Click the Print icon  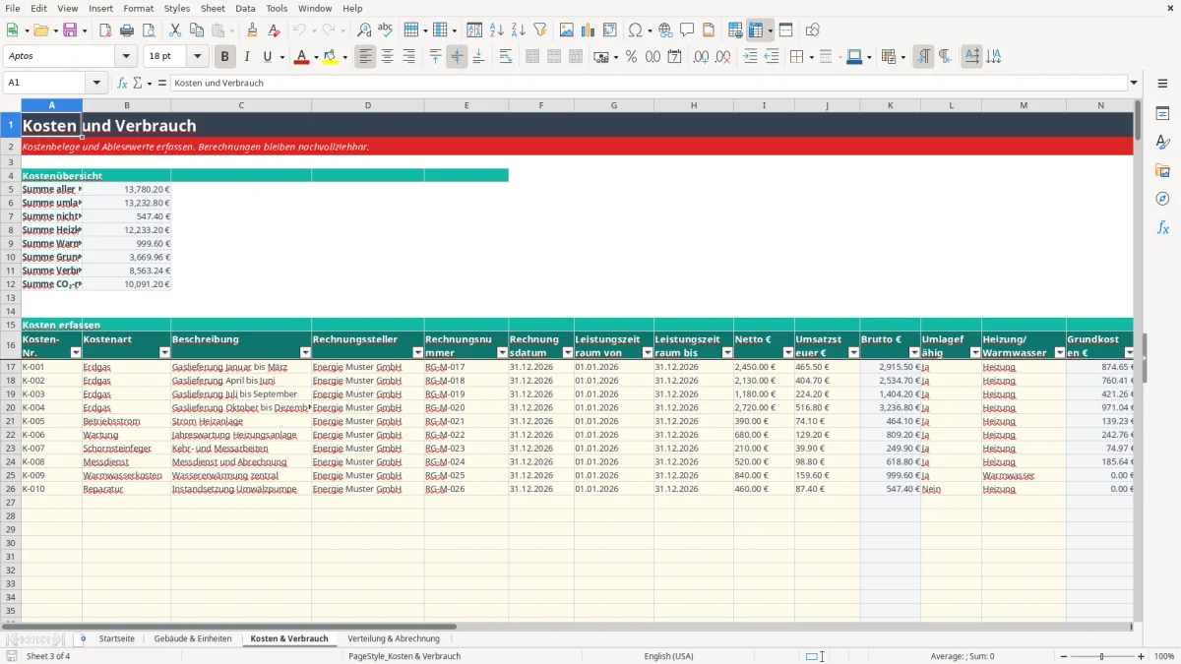coord(127,30)
